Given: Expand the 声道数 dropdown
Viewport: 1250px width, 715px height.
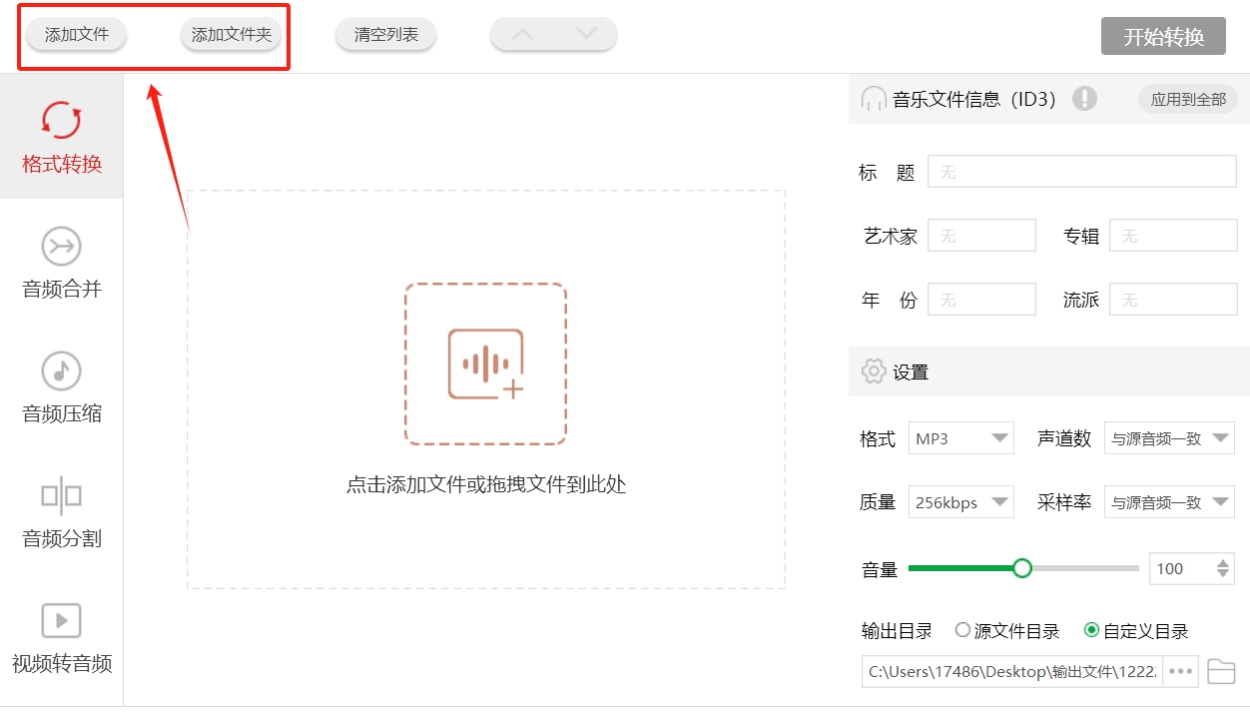Looking at the screenshot, I should 1169,438.
